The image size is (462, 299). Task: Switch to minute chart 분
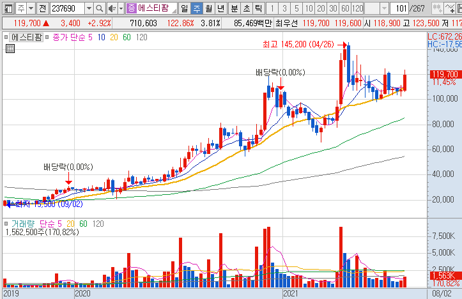point(235,8)
